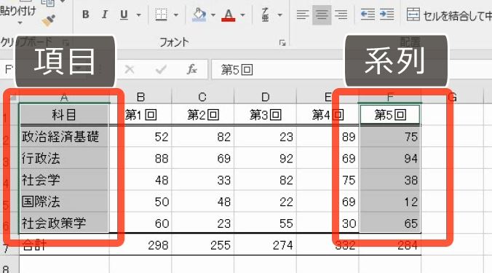Confirm formula bar entry (check mark)
The image size is (492, 273).
pos(161,69)
